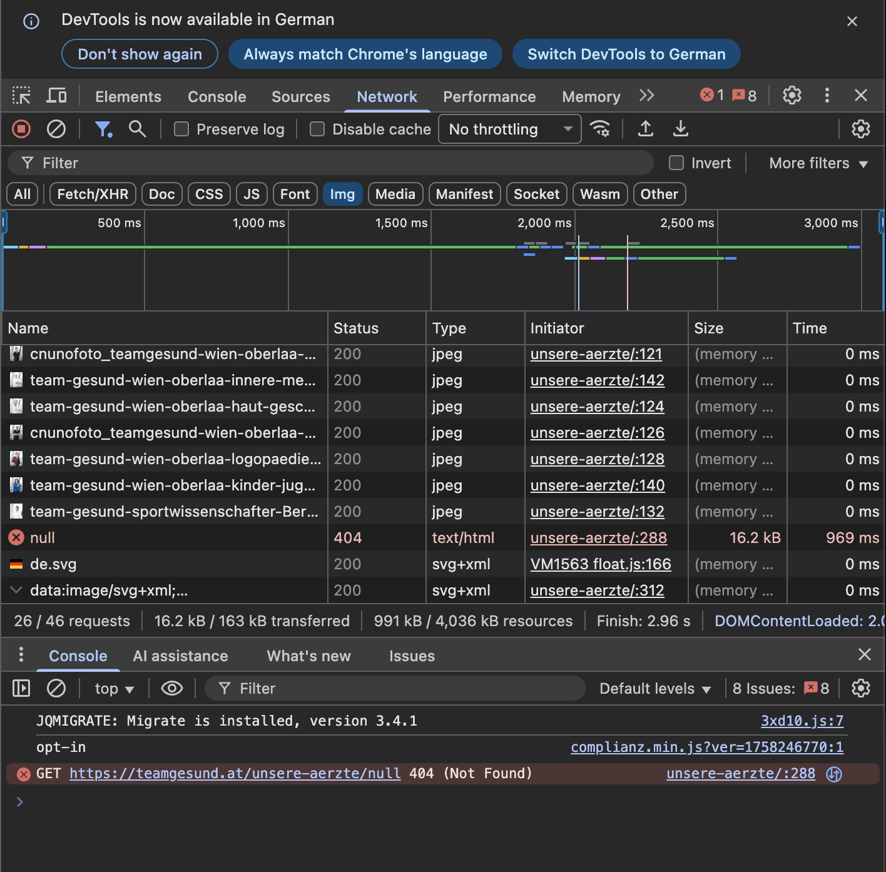
Task: Check the Disable cache option
Action: click(x=317, y=129)
